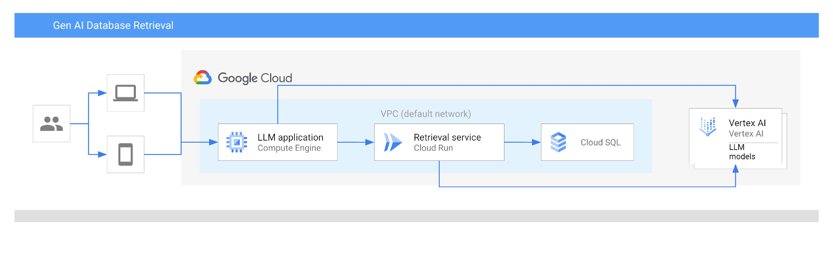Click the "Google Cloud" wordmark text

pyautogui.click(x=255, y=78)
